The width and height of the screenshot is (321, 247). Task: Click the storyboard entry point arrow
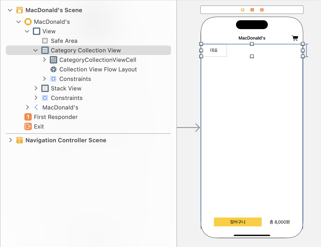click(189, 127)
